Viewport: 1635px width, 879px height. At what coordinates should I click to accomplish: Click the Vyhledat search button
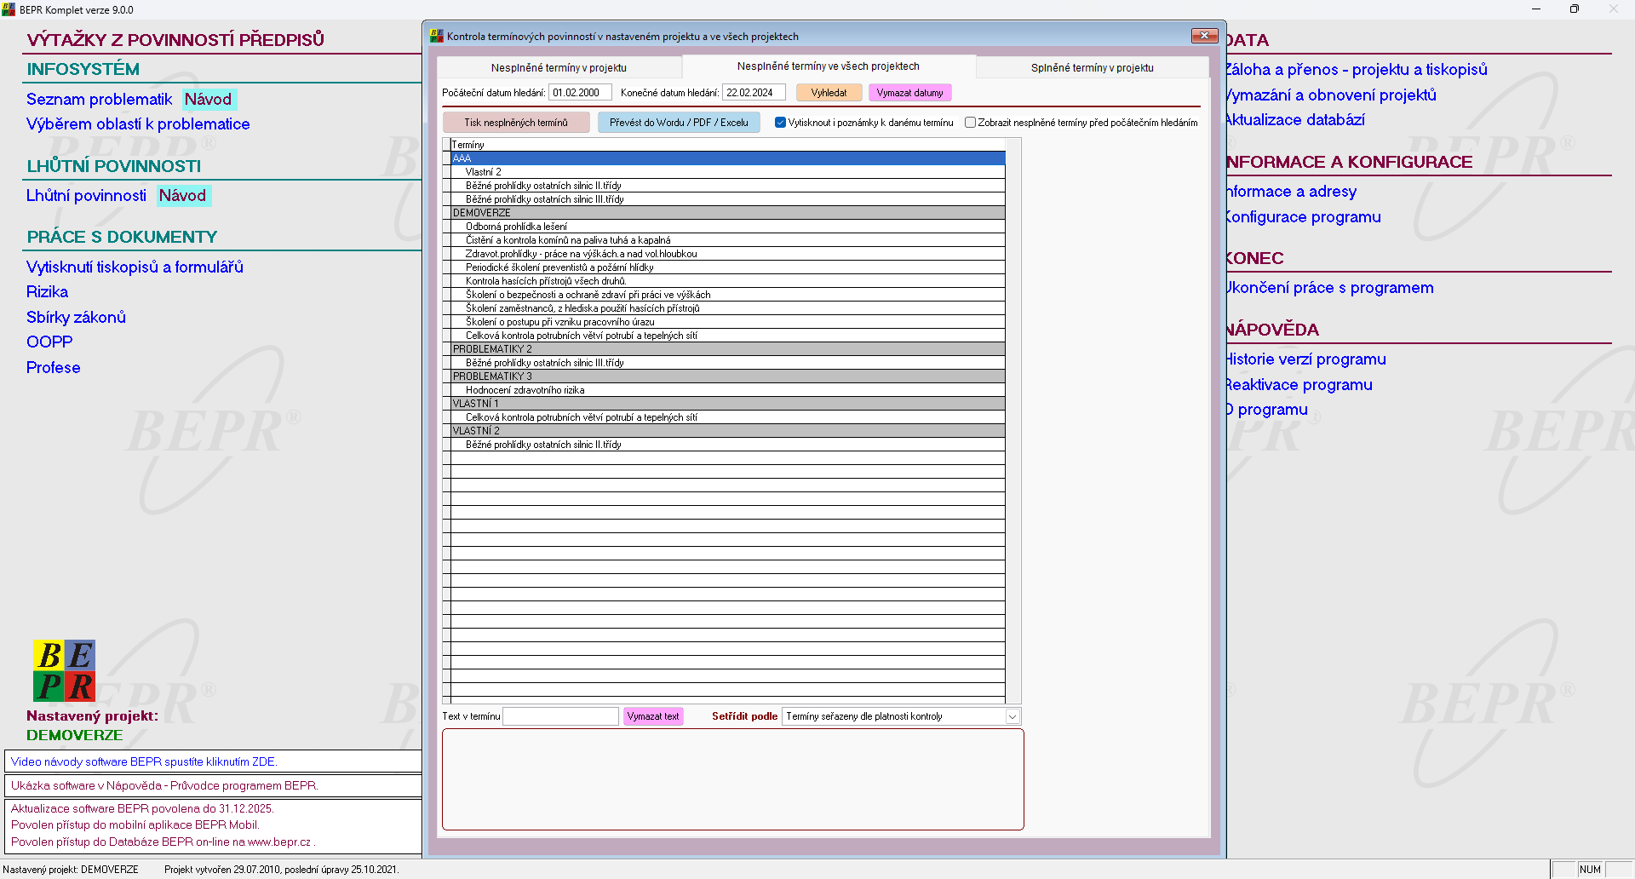tap(829, 93)
